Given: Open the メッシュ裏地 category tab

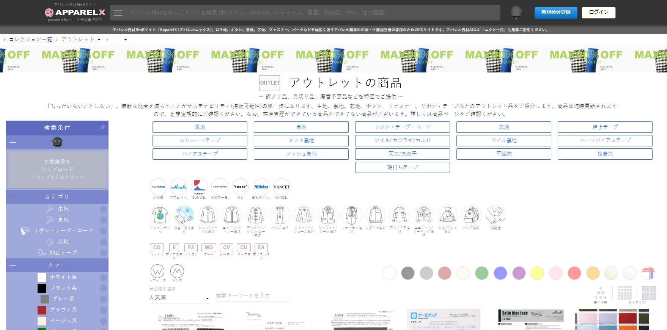Looking at the screenshot, I should [301, 154].
